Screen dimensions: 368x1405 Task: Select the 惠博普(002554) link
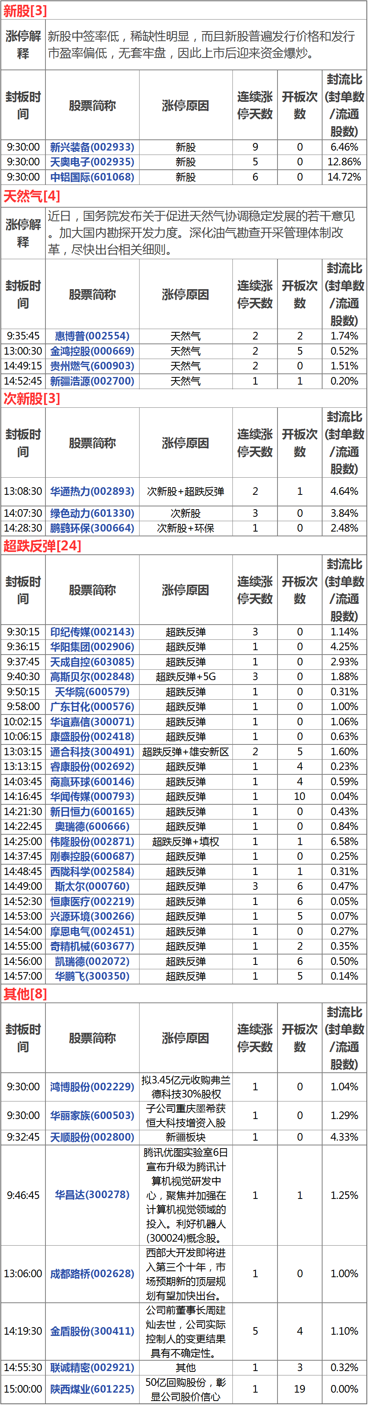pyautogui.click(x=92, y=336)
